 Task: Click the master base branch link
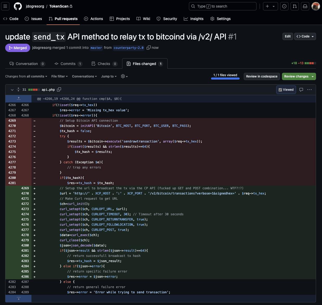coord(96,48)
